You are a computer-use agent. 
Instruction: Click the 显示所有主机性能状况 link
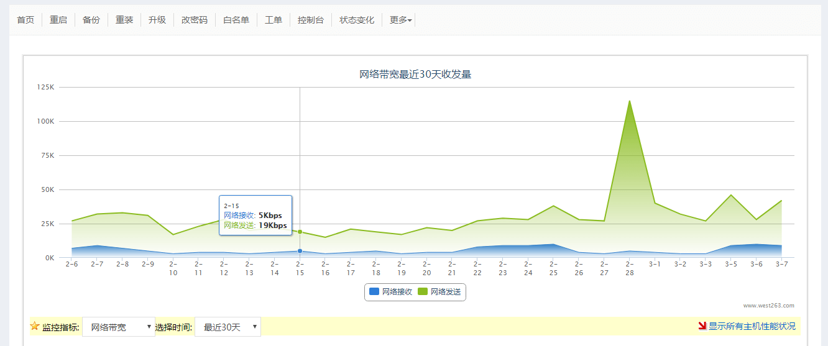coord(752,326)
